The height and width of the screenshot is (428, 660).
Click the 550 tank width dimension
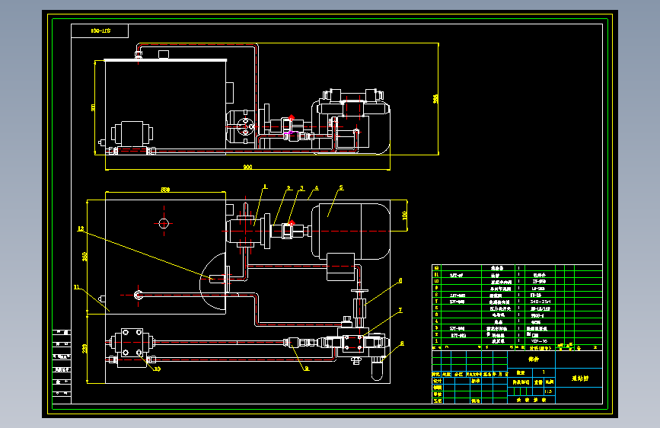[165, 190]
